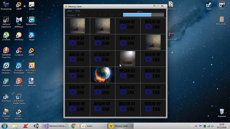Switch to the ocam taskbar item
The width and height of the screenshot is (230, 129).
pyautogui.click(x=93, y=126)
